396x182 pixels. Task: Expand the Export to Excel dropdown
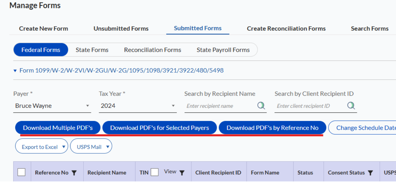coord(64,146)
